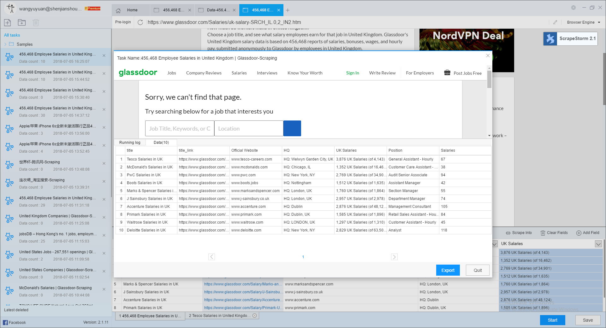Screen dimensions: 606x328
Task: Click the Start button
Action: pyautogui.click(x=552, y=320)
